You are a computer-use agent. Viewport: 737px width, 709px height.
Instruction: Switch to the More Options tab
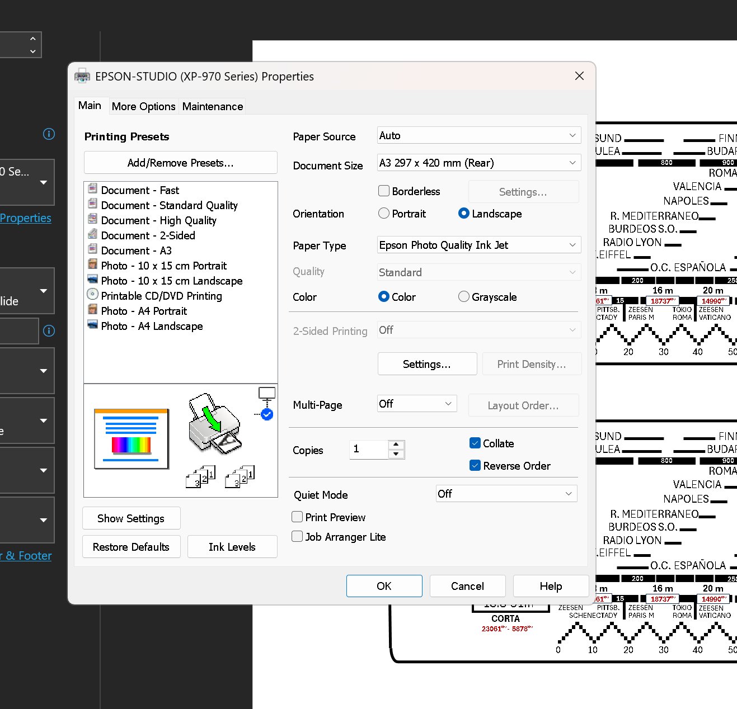(x=143, y=106)
